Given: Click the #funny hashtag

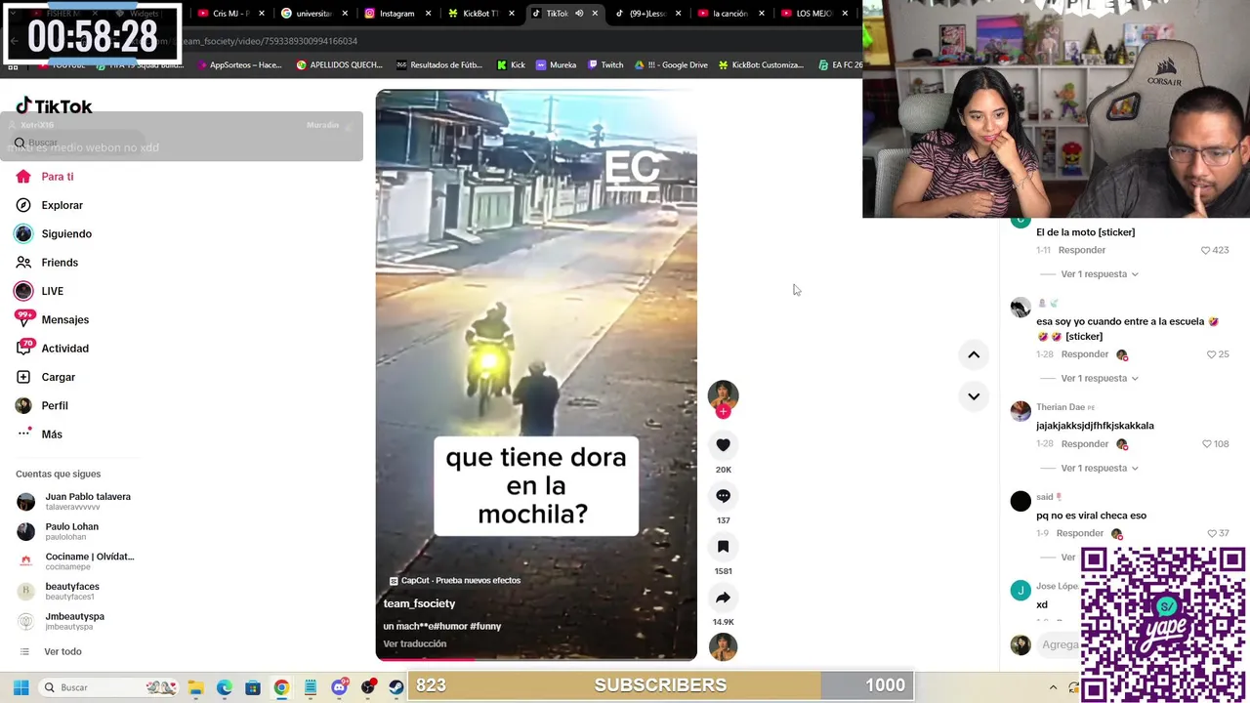Looking at the screenshot, I should click(x=485, y=626).
